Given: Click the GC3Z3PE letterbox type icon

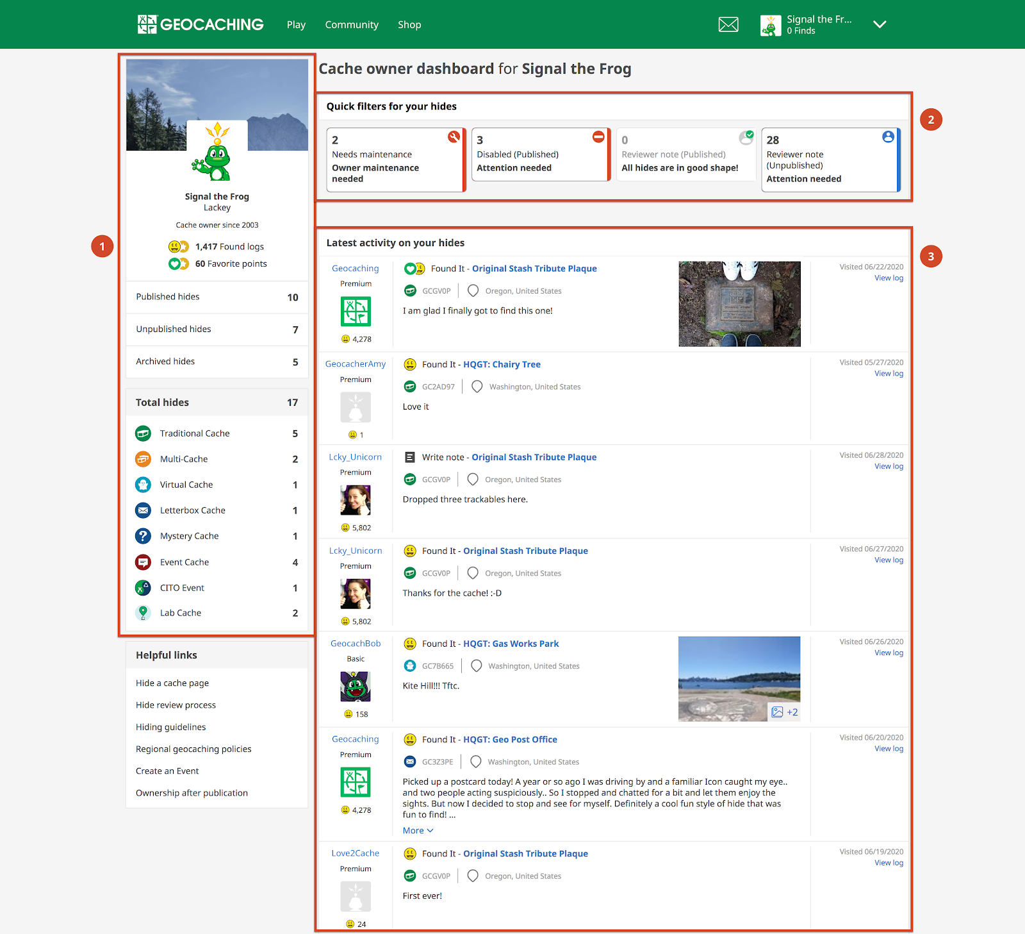Looking at the screenshot, I should pos(410,762).
